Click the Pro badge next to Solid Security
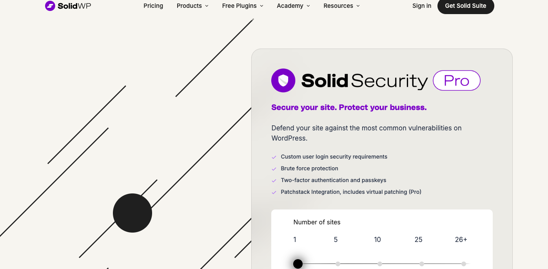This screenshot has width=548, height=269. (456, 81)
